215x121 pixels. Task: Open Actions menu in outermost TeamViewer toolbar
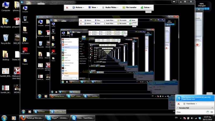(x=78, y=8)
